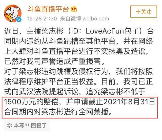Click inside the red highlighted box
The width and height of the screenshot is (162, 140).
pos(80,108)
